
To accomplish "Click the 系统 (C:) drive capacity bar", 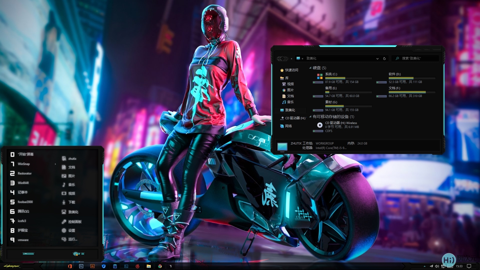I will click(347, 78).
